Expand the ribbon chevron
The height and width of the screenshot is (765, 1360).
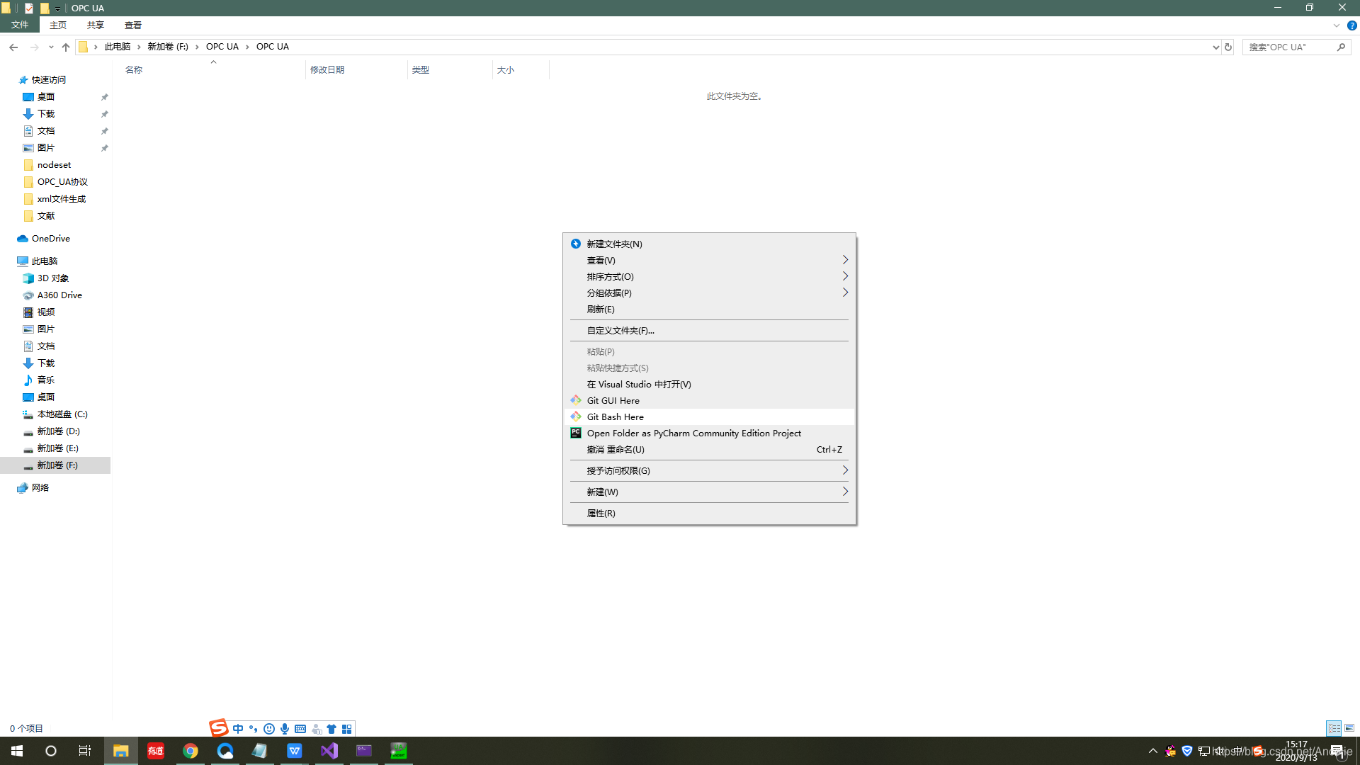point(1337,25)
